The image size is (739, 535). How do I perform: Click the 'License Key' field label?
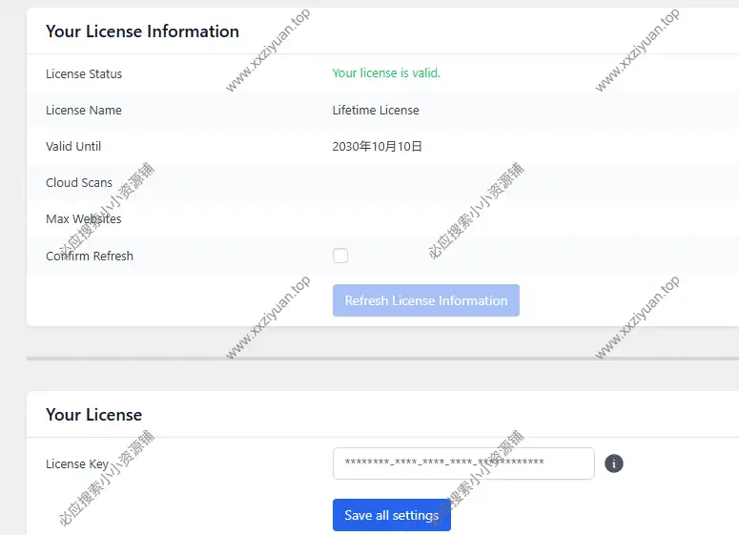click(77, 463)
